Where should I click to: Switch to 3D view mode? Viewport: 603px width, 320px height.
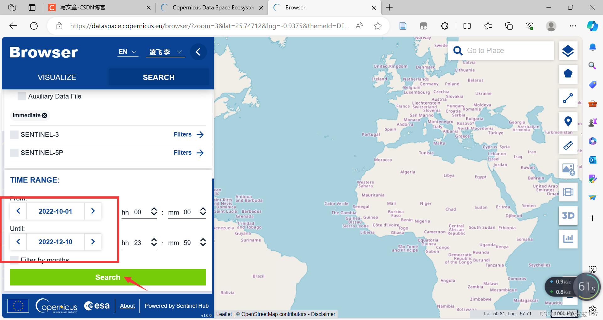click(x=568, y=216)
